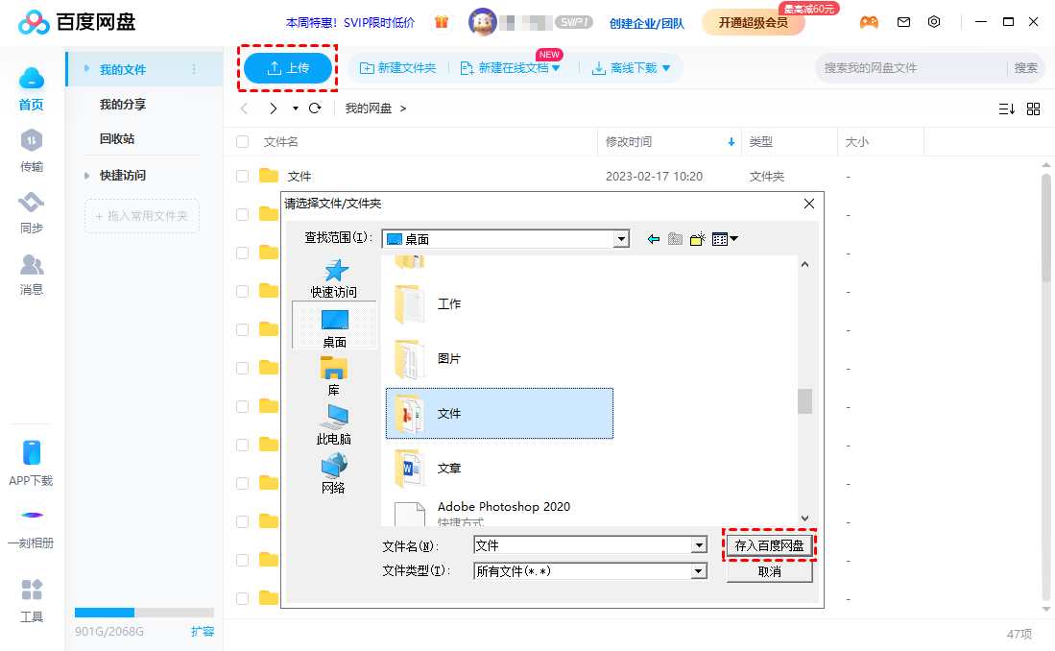Open the game controller icon
The height and width of the screenshot is (651, 1055).
[x=869, y=22]
